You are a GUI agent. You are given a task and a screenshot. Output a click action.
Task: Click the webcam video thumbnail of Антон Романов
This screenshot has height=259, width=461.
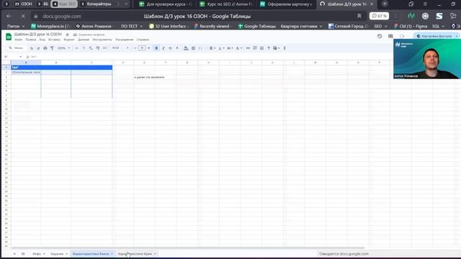point(427,59)
